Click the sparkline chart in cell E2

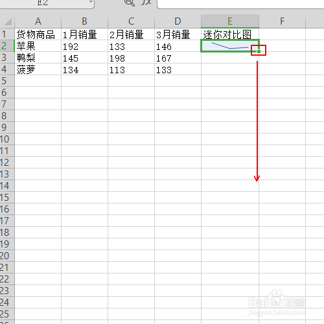[230, 45]
